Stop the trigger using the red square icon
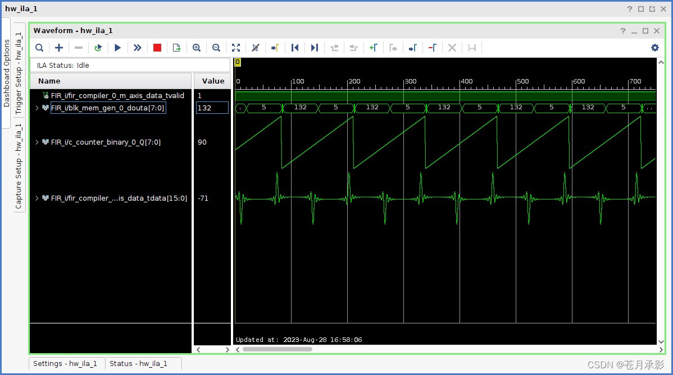 157,48
